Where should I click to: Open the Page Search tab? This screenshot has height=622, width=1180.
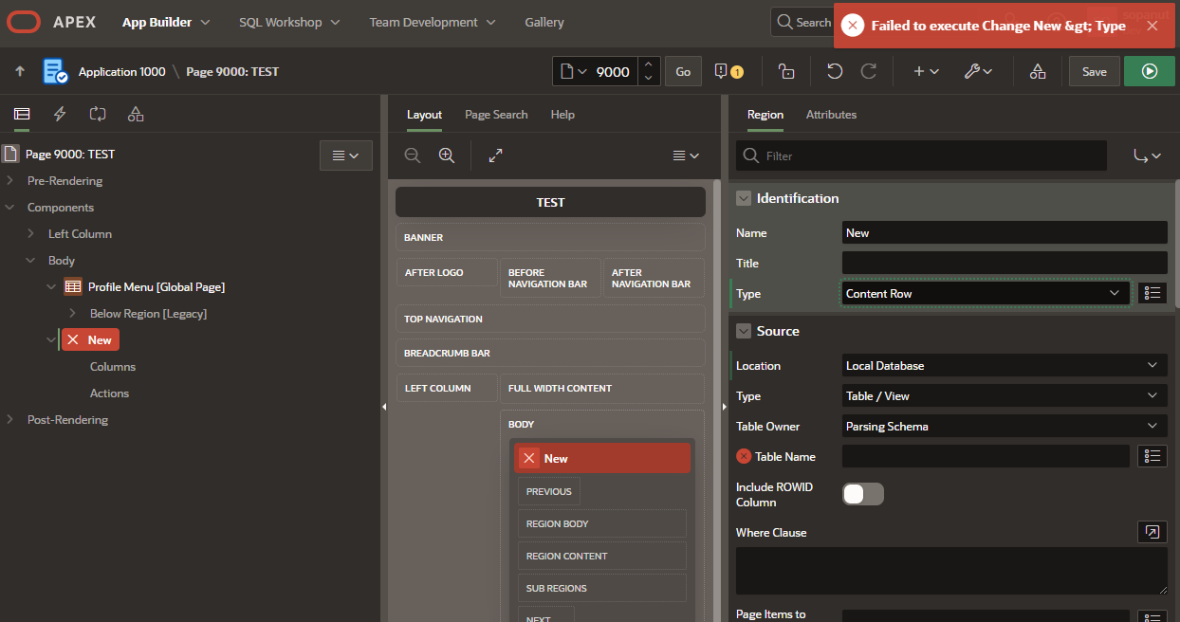(496, 115)
